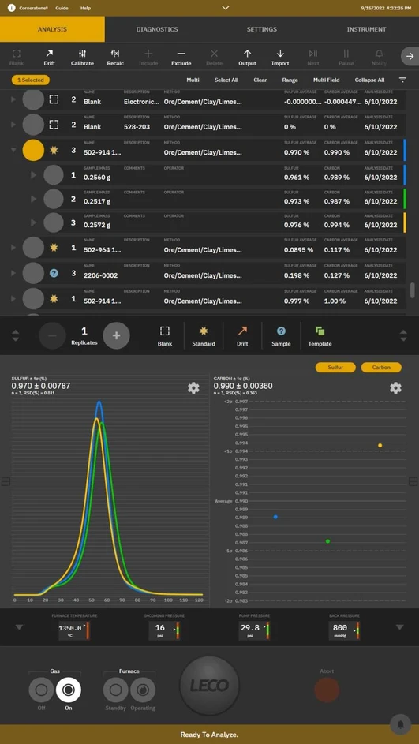Toggle the Sulfur series pill button
419x744 pixels.
[x=335, y=367]
